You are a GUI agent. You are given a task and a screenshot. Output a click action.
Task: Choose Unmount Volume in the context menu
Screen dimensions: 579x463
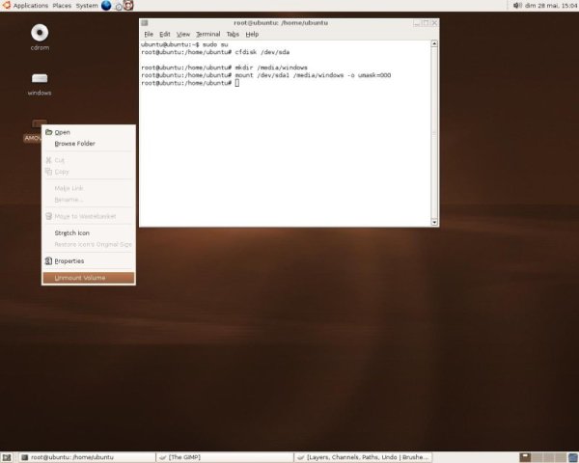[80, 278]
